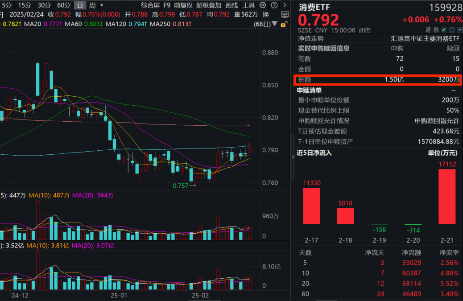Toggle the 通 trading channel badge
463x301 pixels.
coord(428,29)
